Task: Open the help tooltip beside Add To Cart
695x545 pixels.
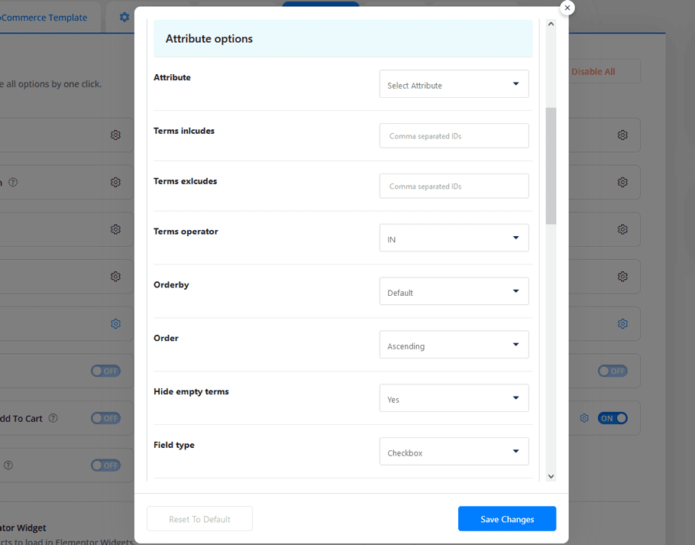Action: click(52, 418)
